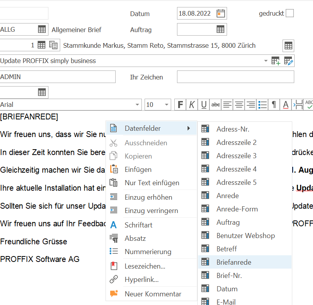The width and height of the screenshot is (313, 305).
Task: Open Hyperlink... from context menu
Action: (152, 280)
